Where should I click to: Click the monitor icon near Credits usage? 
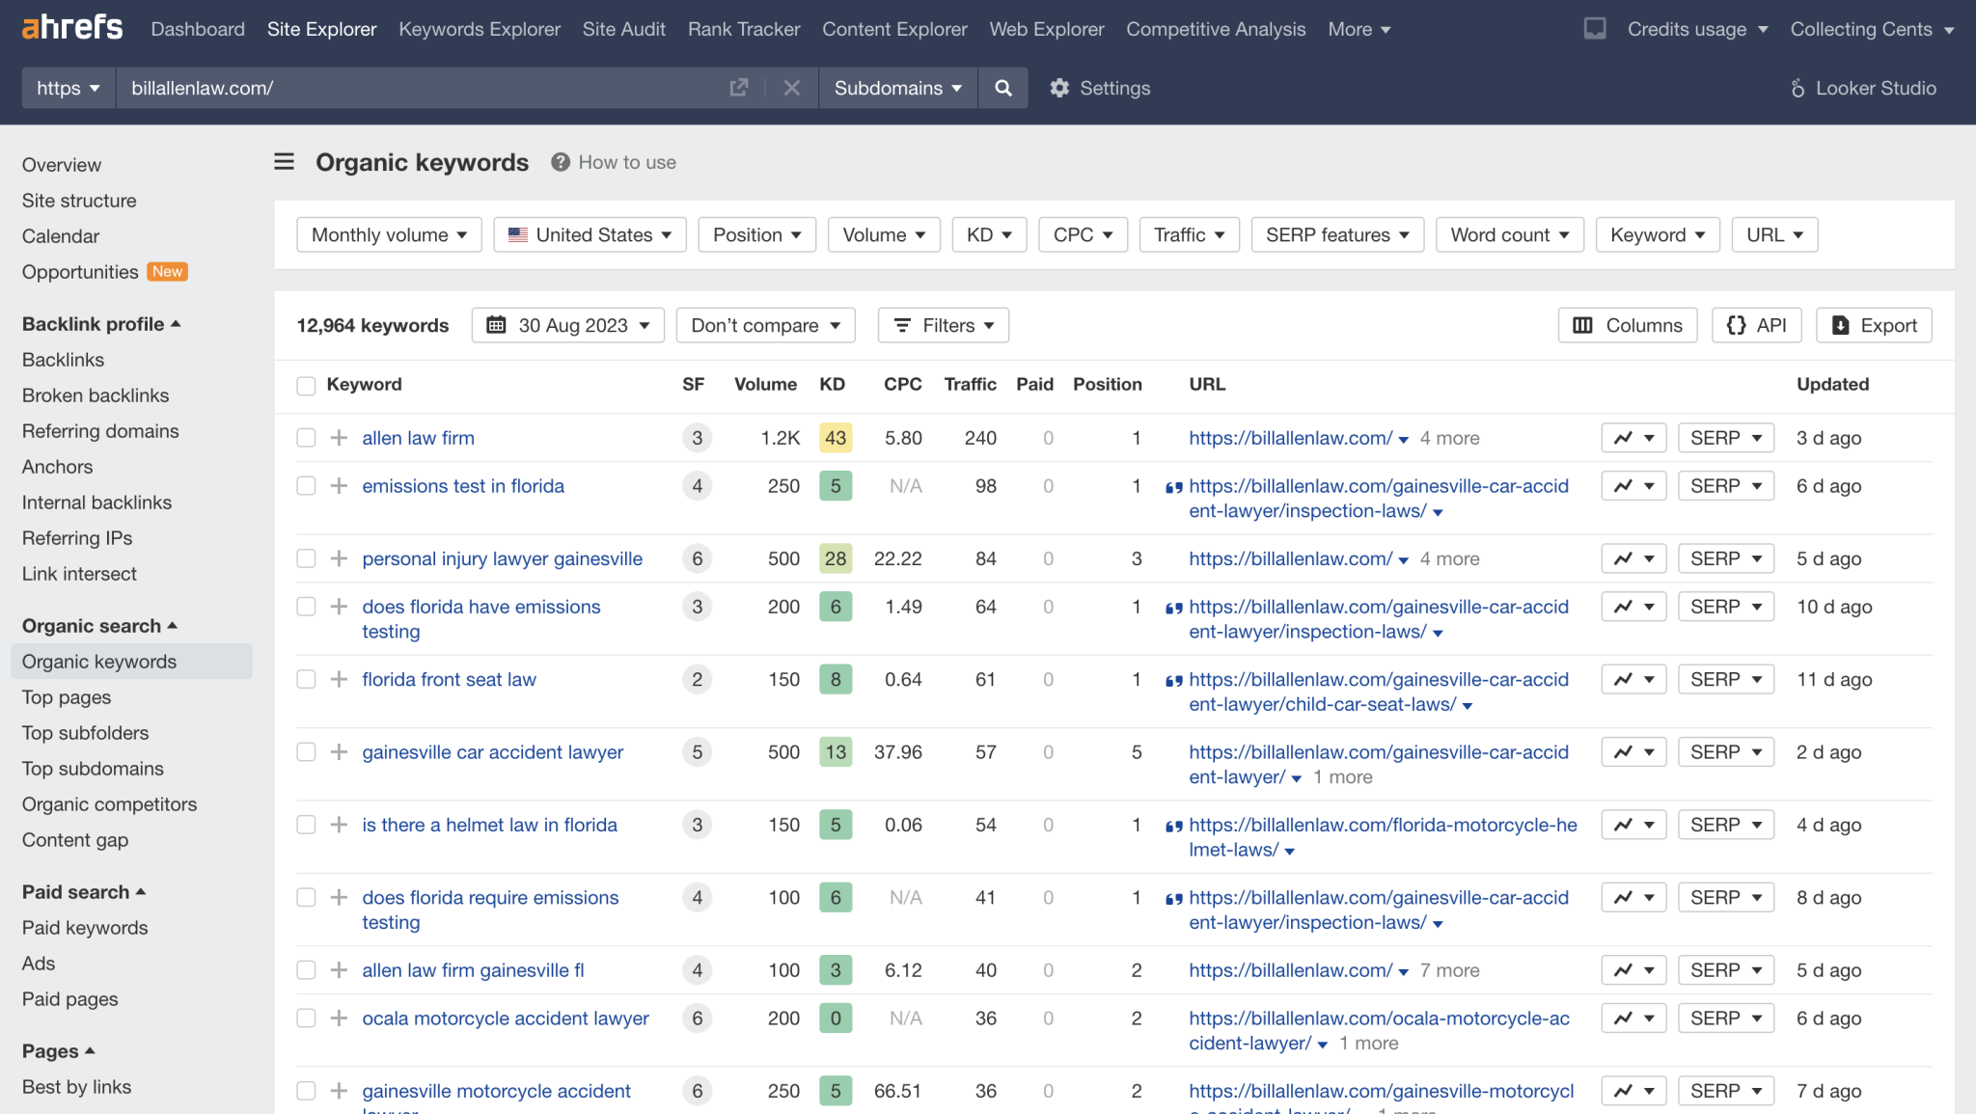click(1595, 29)
